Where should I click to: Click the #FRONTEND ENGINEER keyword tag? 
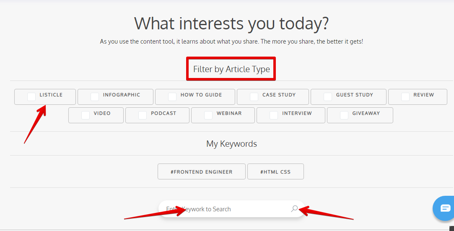pos(202,171)
